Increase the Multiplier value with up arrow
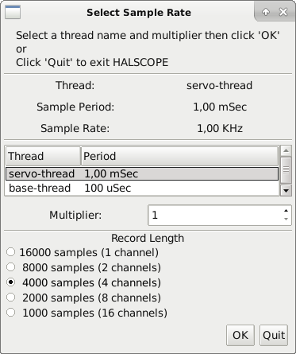Image resolution: width=296 pixels, height=354 pixels. coord(286,211)
